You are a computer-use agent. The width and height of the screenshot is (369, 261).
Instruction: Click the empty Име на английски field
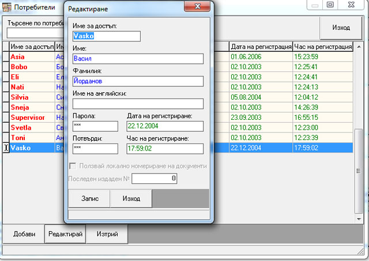click(138, 104)
